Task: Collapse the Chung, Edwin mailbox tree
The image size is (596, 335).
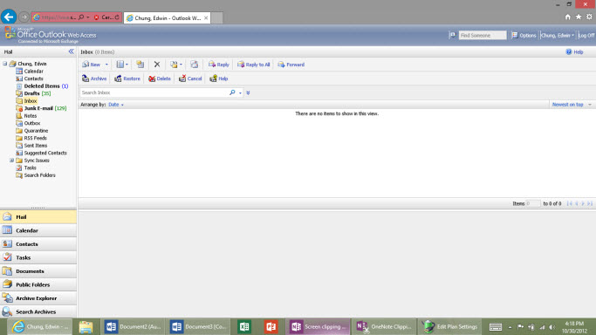Action: (5, 64)
